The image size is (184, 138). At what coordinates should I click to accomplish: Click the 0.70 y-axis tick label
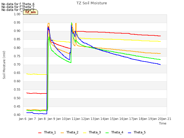(17, 64)
